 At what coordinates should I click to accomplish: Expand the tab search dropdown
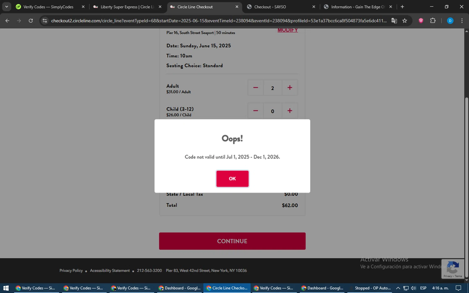tap(7, 7)
